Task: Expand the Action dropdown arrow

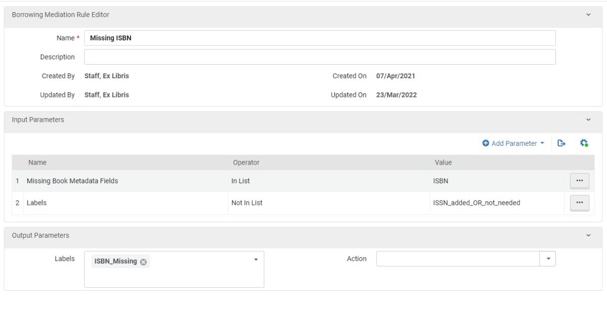Action: pos(548,259)
